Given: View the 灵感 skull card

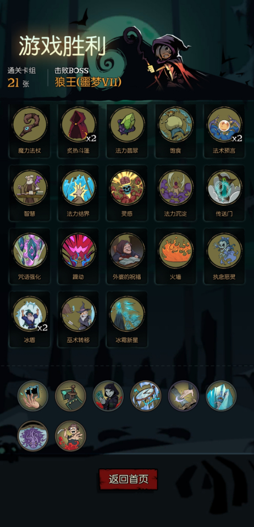Looking at the screenshot, I should [127, 188].
